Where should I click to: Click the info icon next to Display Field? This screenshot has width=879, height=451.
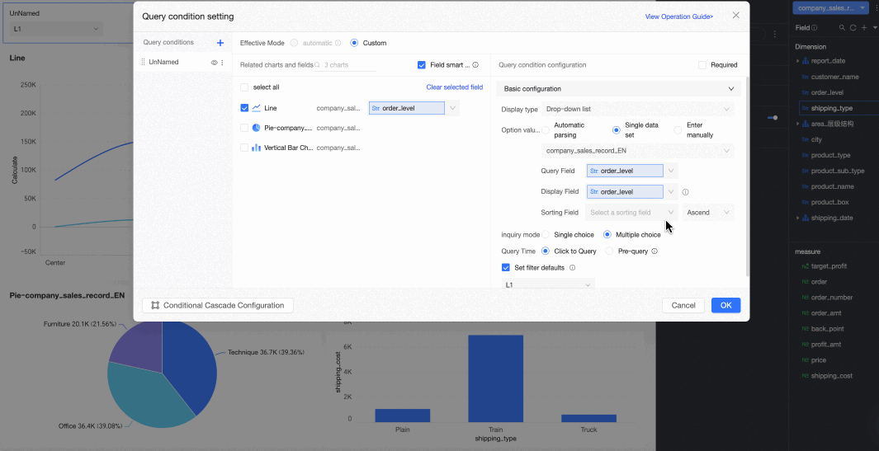point(685,192)
